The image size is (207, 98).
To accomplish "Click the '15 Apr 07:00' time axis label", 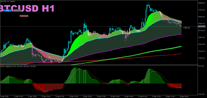I will (x=101, y=96).
